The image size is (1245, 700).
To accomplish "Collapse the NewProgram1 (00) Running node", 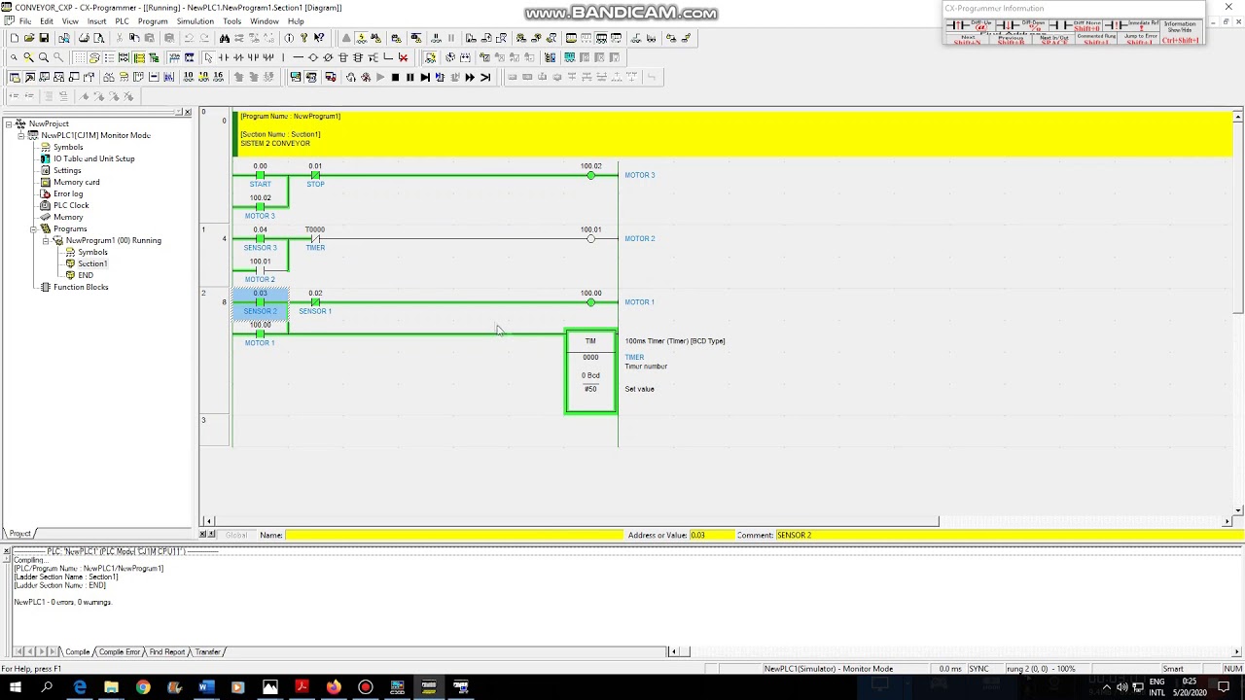I will click(x=46, y=240).
